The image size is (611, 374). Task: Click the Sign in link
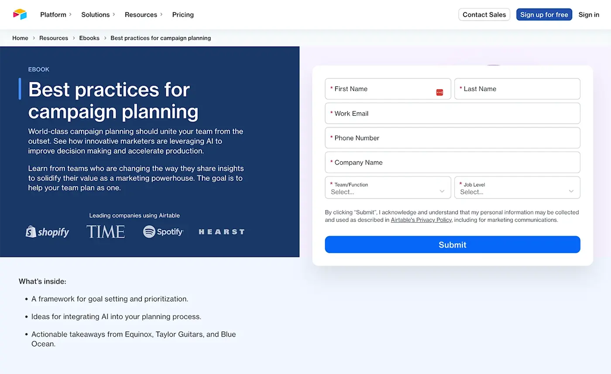click(589, 14)
